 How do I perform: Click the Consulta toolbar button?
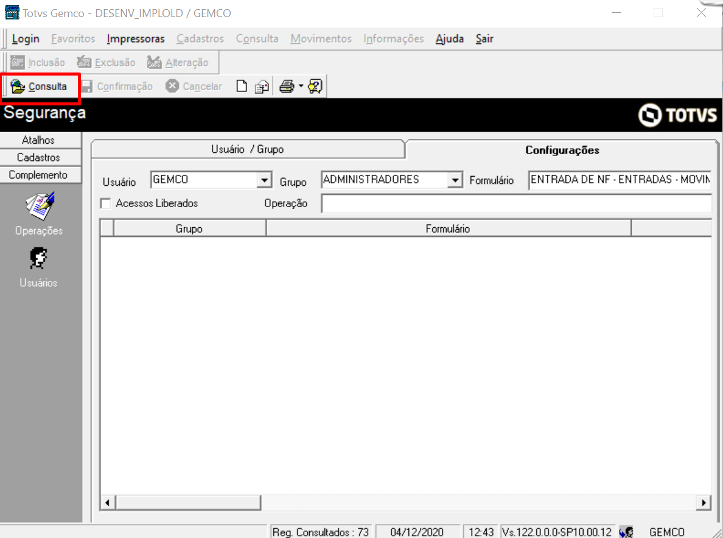pyautogui.click(x=39, y=87)
